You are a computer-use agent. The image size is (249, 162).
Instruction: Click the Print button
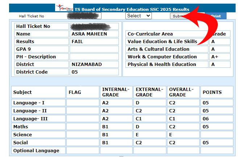(216, 16)
